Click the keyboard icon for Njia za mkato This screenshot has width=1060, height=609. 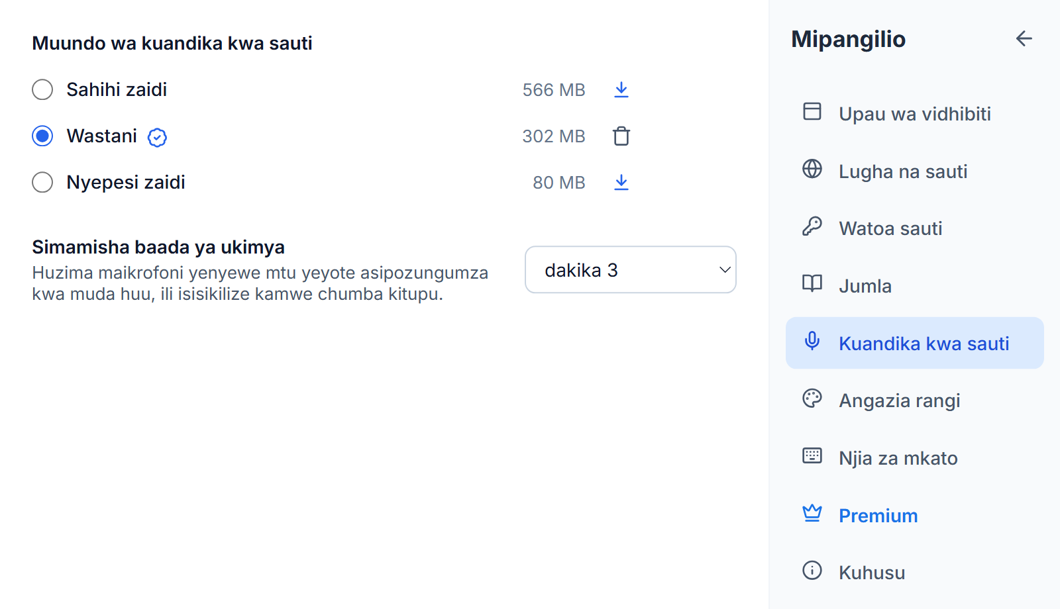click(812, 455)
